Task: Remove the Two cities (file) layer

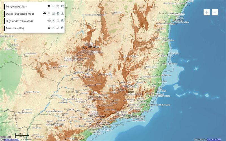Action: click(53, 28)
